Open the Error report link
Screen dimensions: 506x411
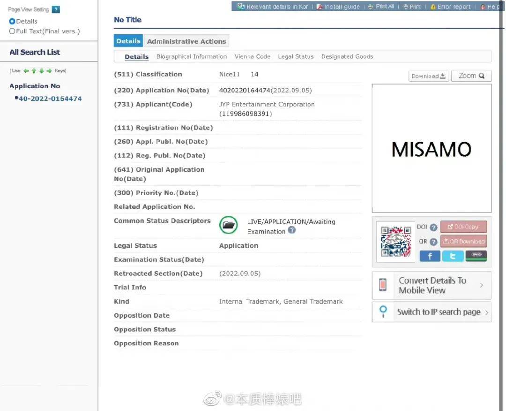point(451,7)
